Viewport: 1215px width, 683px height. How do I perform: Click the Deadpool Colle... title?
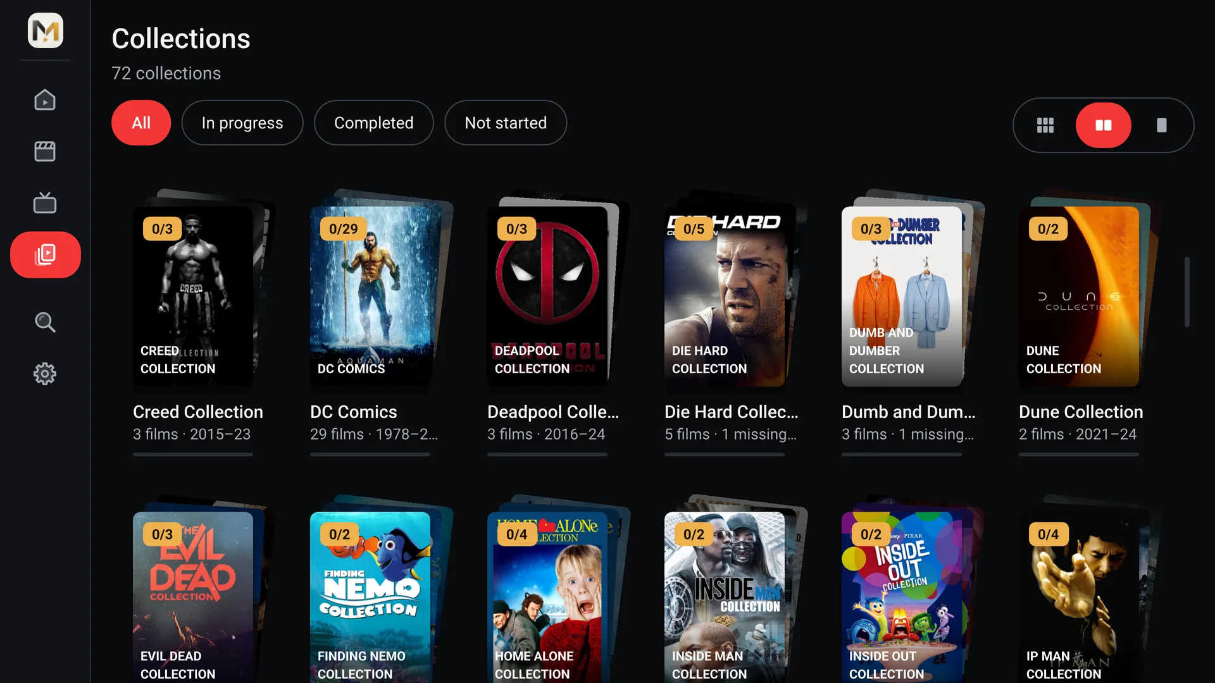553,412
